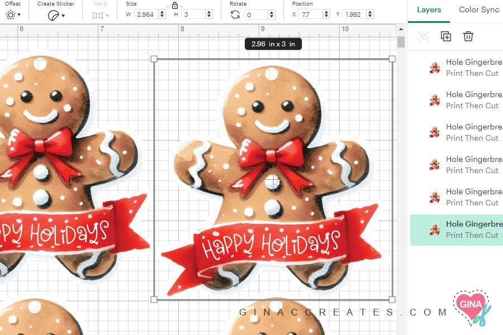This screenshot has height=335, width=503.
Task: Click the group layers icon above the layer list
Action: [x=424, y=36]
